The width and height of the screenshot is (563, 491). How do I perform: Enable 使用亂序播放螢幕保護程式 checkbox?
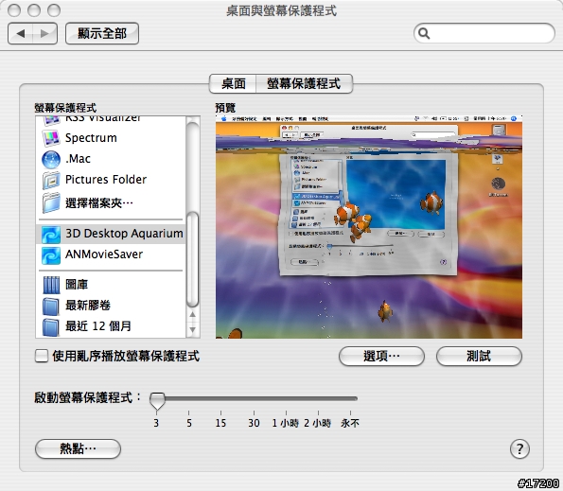pos(42,356)
